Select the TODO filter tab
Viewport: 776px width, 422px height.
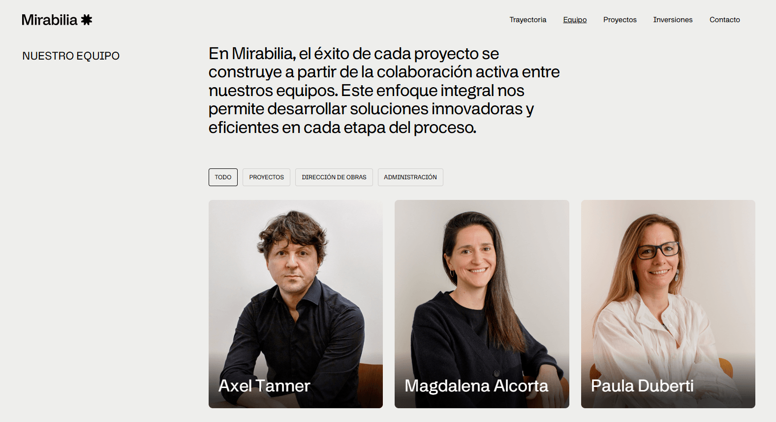point(223,177)
